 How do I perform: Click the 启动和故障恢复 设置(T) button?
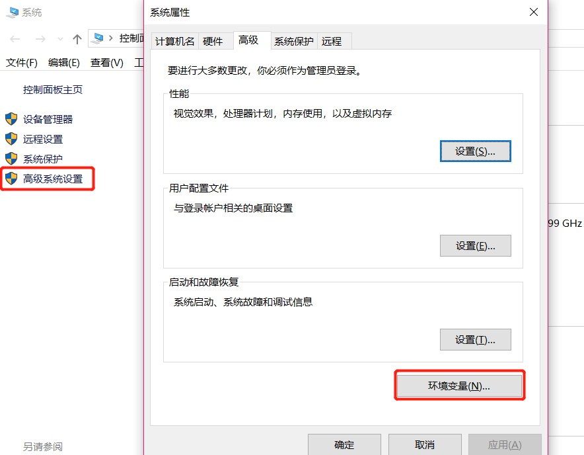coord(475,339)
